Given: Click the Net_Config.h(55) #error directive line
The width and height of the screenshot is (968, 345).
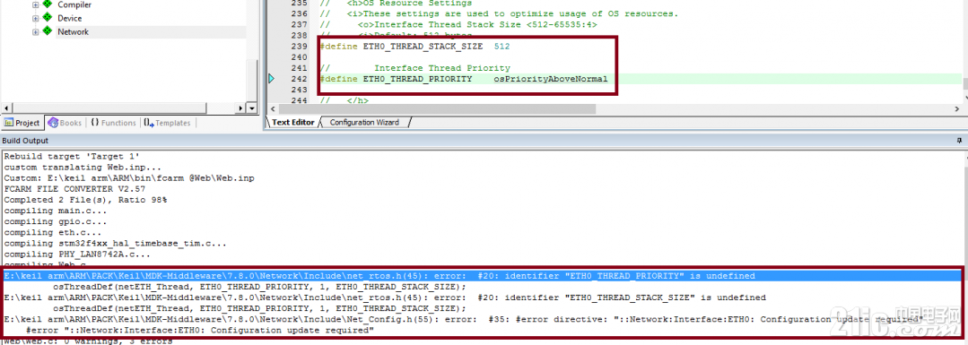Looking at the screenshot, I should [464, 319].
